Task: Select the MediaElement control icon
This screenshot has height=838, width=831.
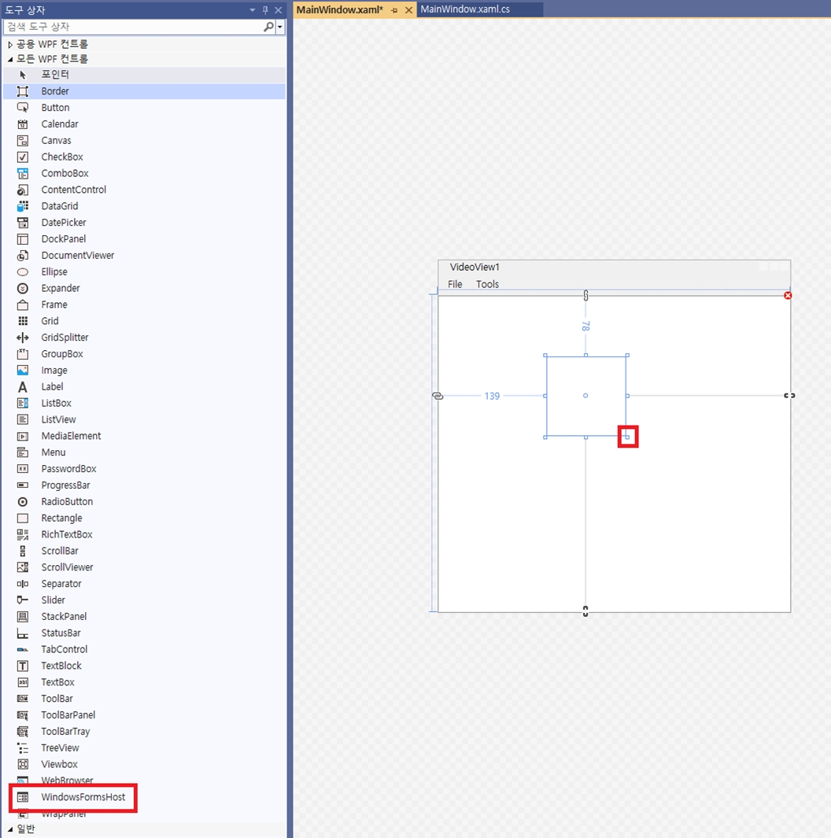Action: (23, 436)
